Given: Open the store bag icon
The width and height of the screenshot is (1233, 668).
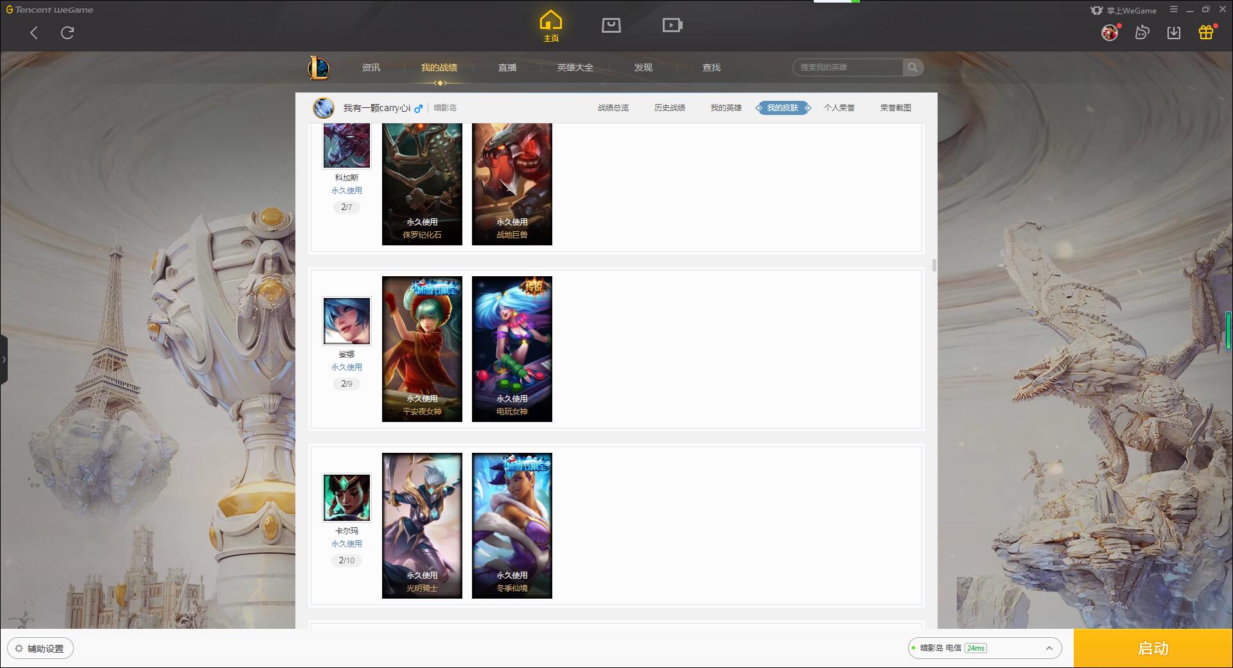Looking at the screenshot, I should 611,26.
